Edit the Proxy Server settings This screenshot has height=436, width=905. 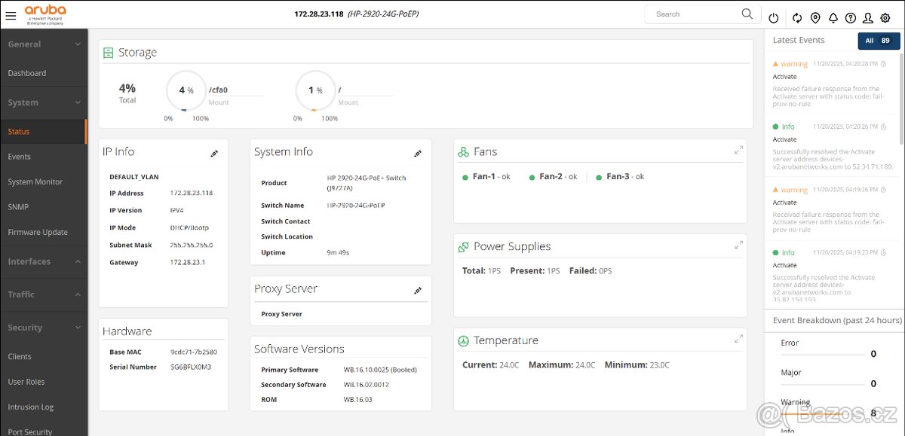click(x=419, y=290)
